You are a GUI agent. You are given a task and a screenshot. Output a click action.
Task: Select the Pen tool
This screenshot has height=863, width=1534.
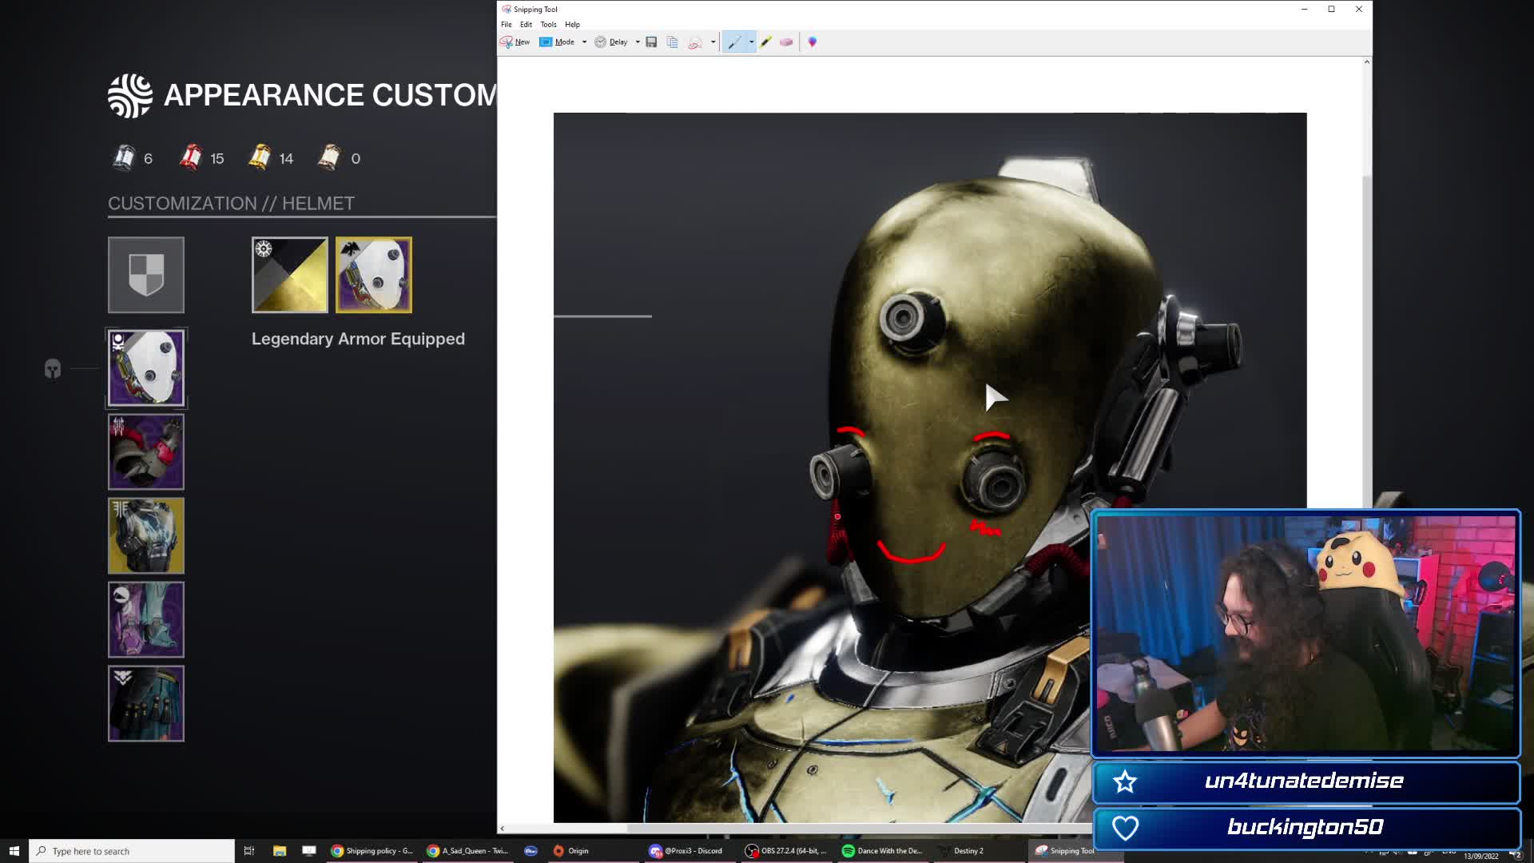coord(734,42)
